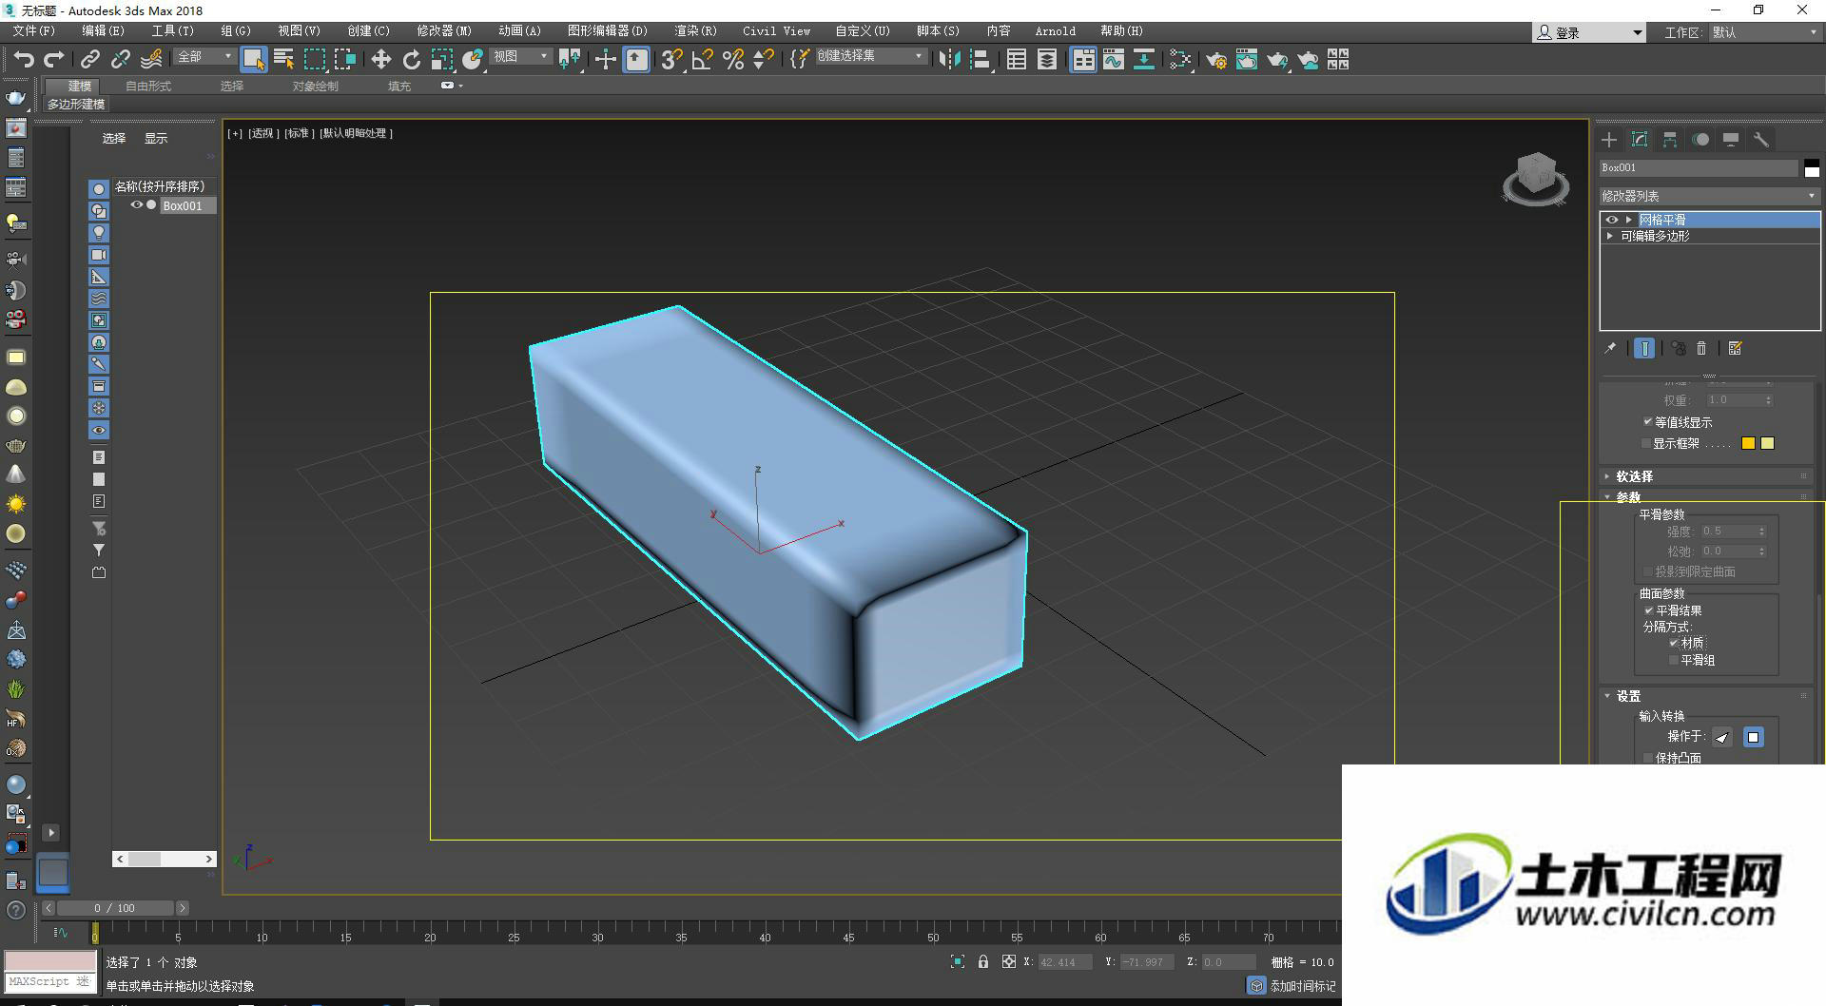
Task: Enable the 平滑组 checkbox
Action: [x=1674, y=660]
